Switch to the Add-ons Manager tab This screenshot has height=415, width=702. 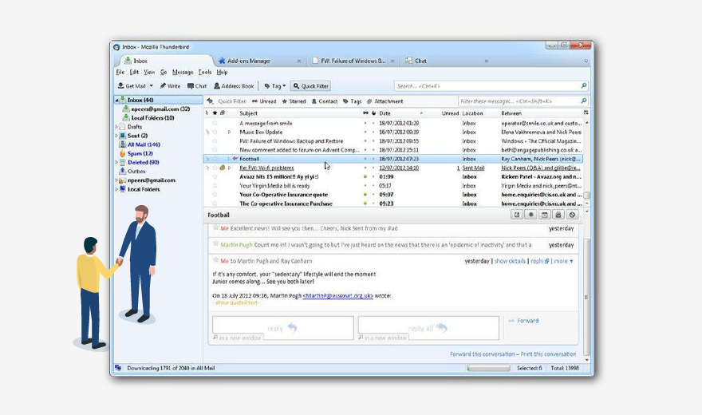(x=248, y=61)
